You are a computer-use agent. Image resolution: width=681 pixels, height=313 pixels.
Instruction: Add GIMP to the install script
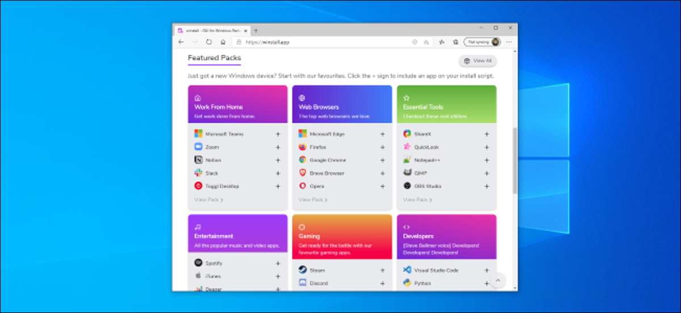point(487,173)
